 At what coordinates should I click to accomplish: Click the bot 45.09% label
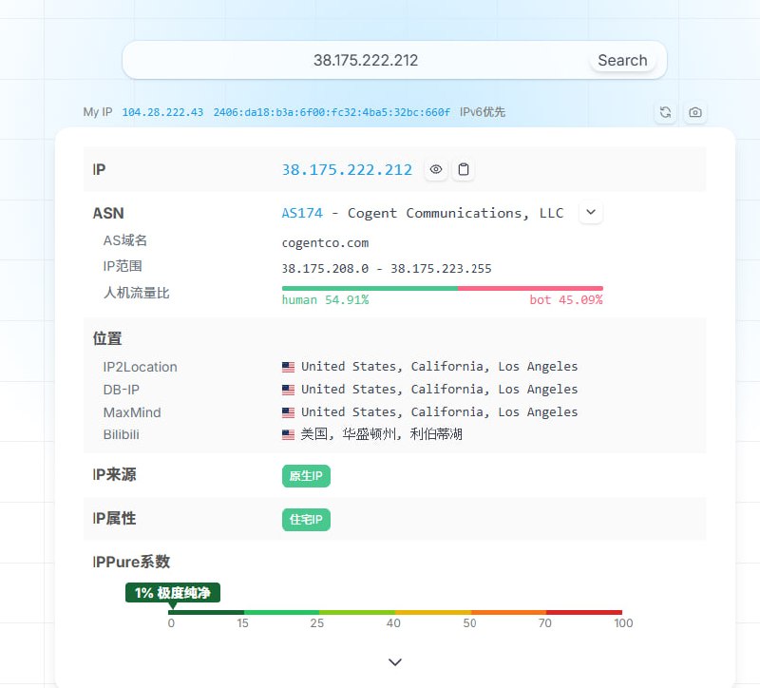click(x=566, y=300)
